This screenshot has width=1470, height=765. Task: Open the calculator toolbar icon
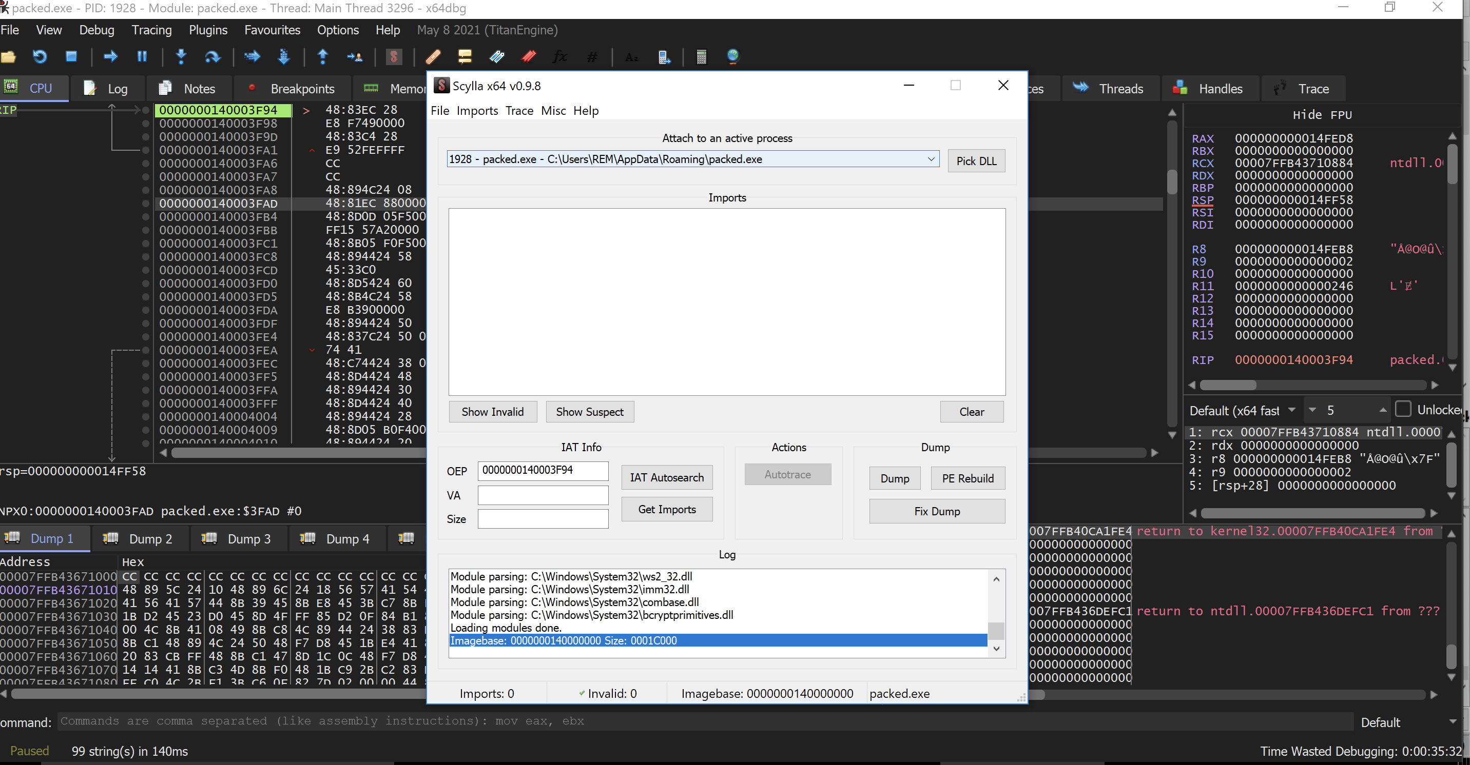[x=701, y=56]
